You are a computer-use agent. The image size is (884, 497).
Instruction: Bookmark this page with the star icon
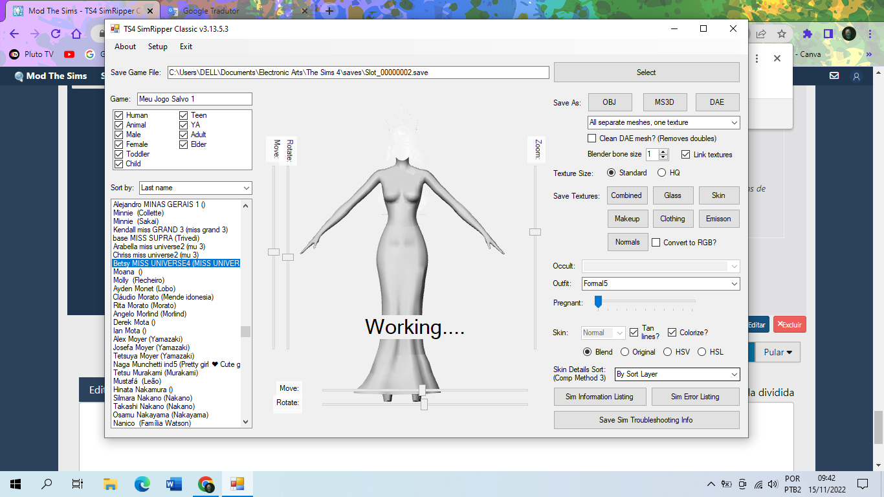pos(782,34)
